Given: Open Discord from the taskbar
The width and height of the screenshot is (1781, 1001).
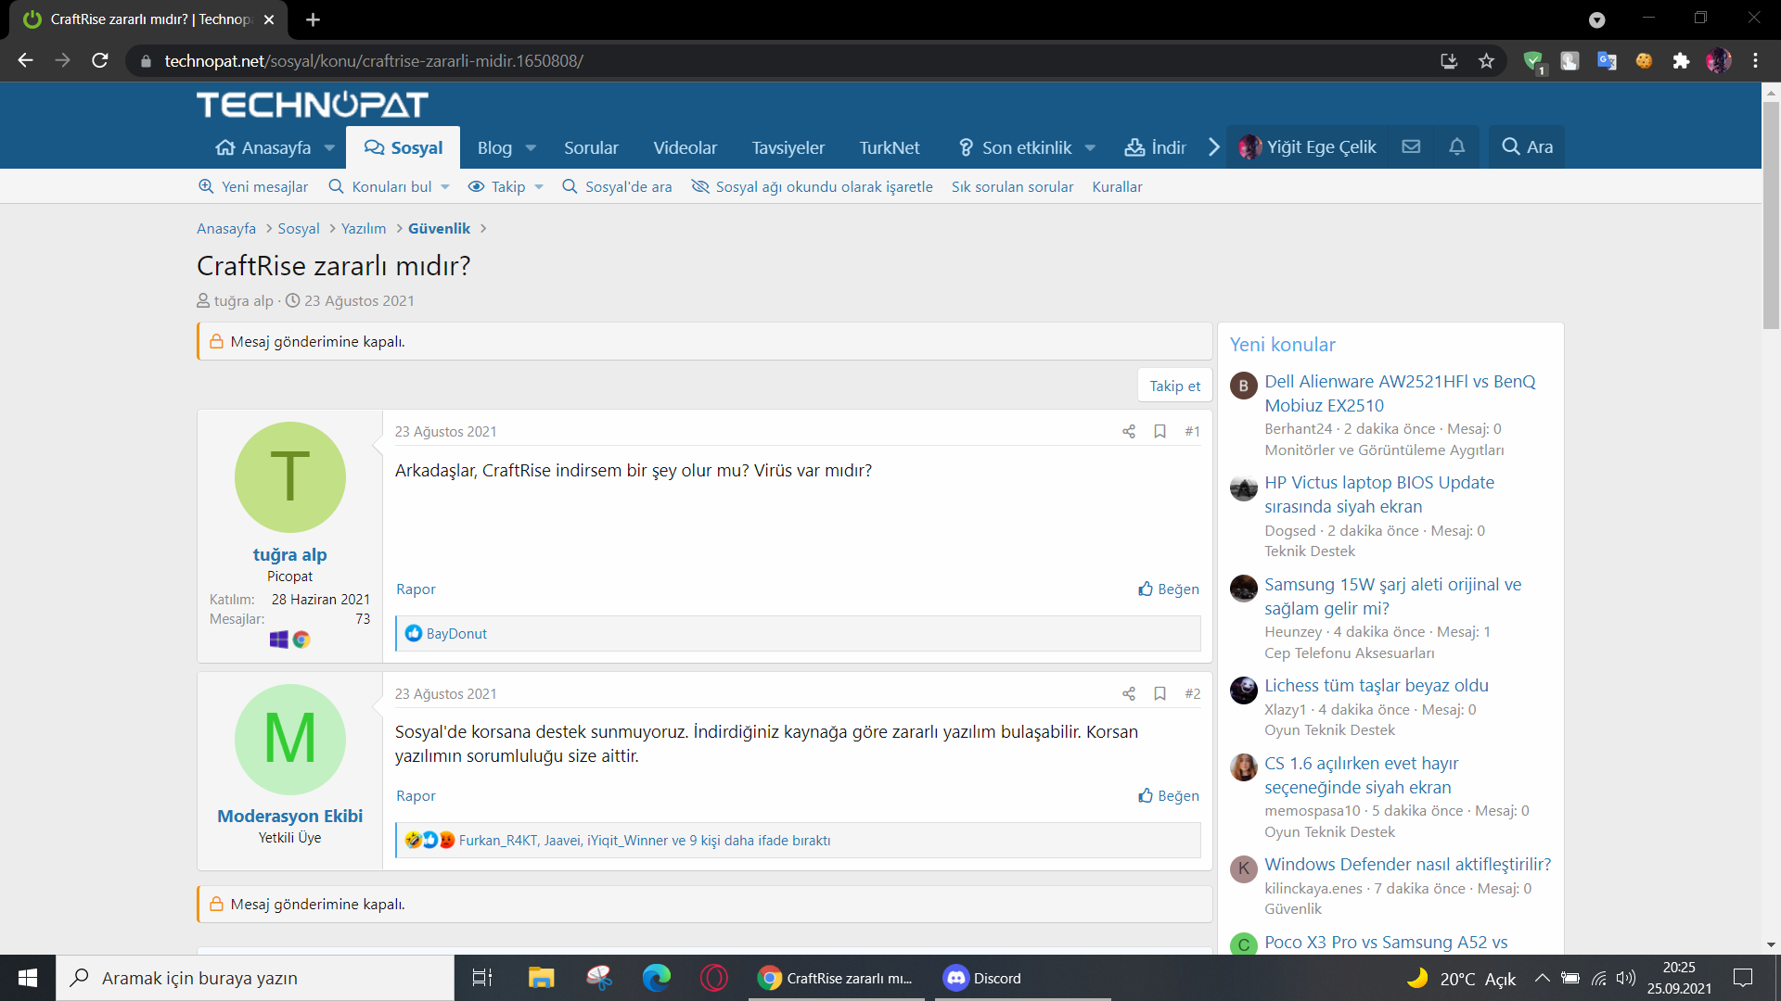Looking at the screenshot, I should [x=983, y=978].
